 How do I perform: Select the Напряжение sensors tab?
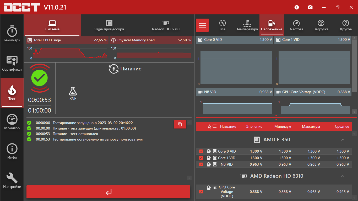(272, 25)
